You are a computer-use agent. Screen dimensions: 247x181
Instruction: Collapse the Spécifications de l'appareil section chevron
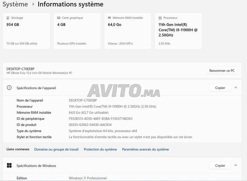coord(236,88)
